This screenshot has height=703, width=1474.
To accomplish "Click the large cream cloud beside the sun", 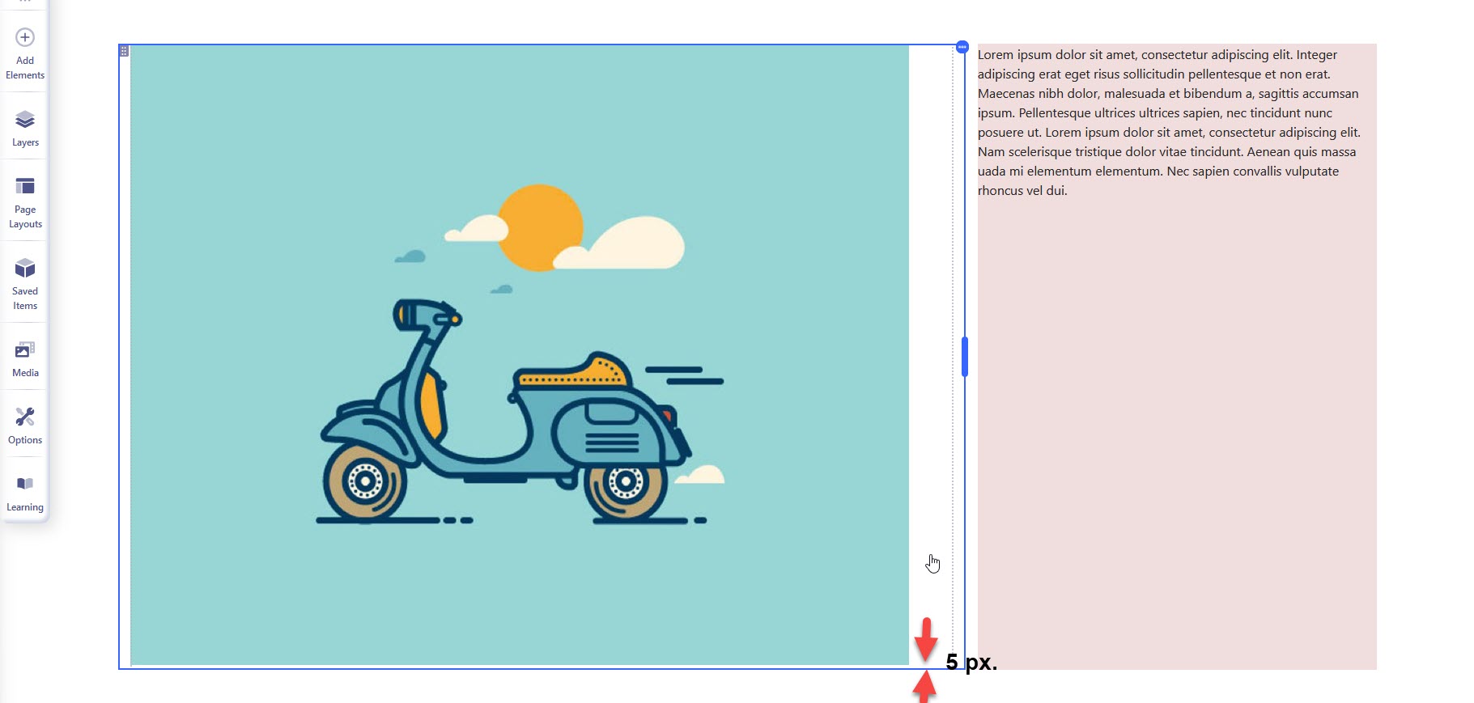I will pos(635,244).
